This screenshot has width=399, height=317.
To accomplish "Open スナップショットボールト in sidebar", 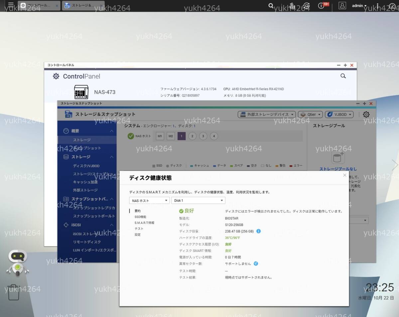I will (x=94, y=216).
